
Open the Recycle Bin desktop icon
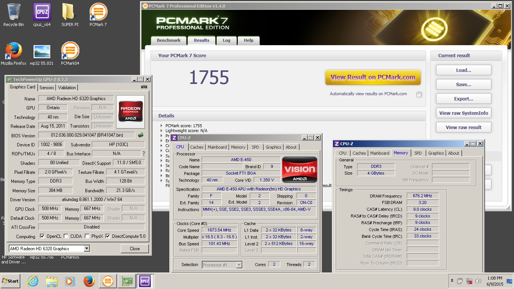click(x=14, y=15)
